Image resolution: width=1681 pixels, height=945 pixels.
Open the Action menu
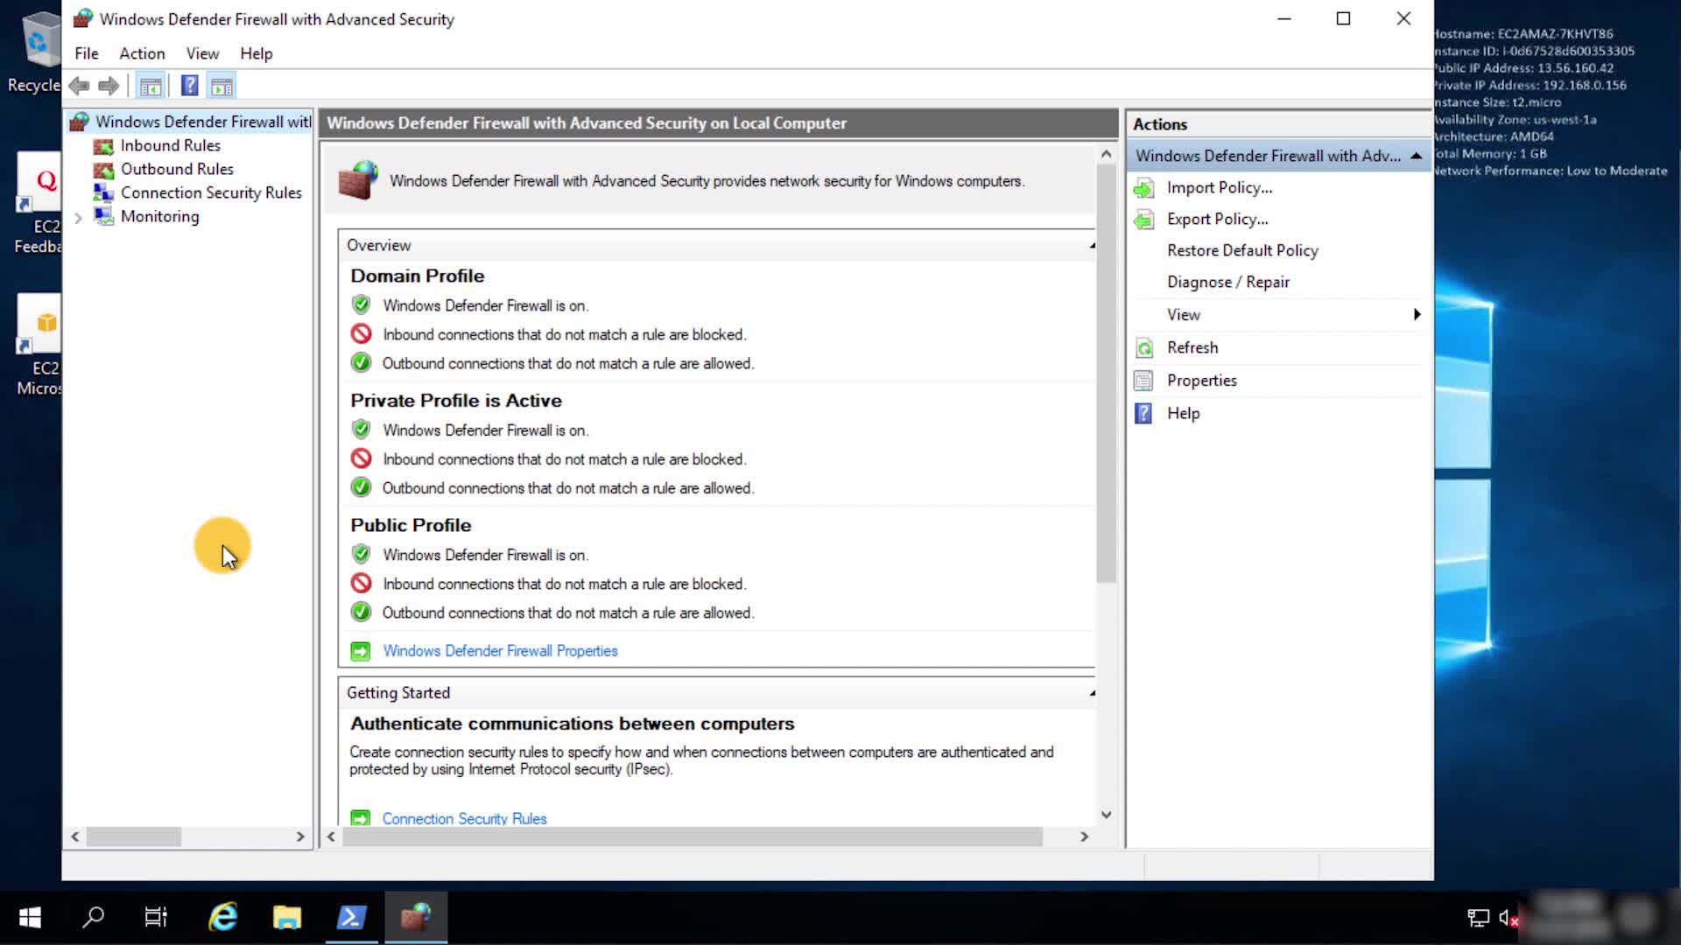point(142,53)
